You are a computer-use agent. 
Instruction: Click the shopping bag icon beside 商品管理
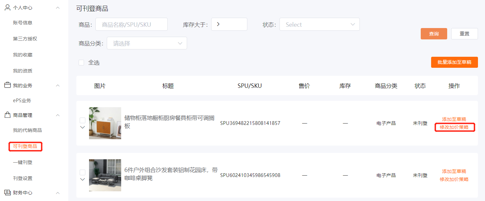pyautogui.click(x=7, y=115)
